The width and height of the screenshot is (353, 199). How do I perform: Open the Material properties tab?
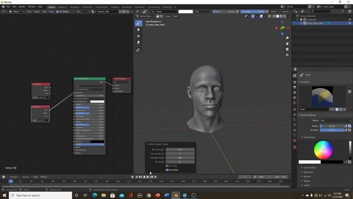(x=295, y=140)
